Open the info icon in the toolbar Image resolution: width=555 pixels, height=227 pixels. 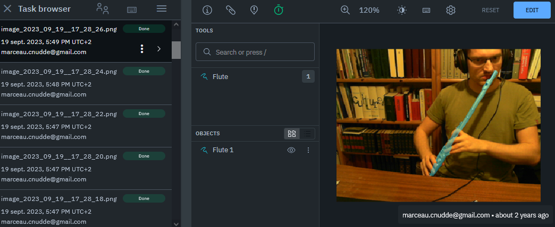207,10
